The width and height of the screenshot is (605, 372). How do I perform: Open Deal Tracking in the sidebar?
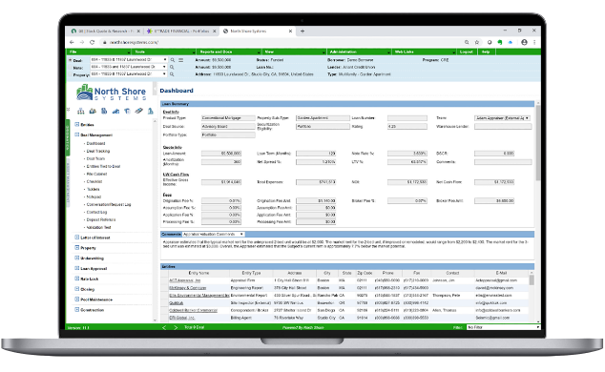click(x=98, y=151)
